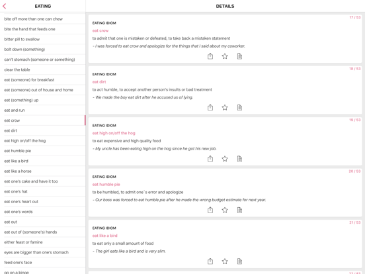
Task: Select 'eat like a bird' sidebar row
Action: coord(43,161)
